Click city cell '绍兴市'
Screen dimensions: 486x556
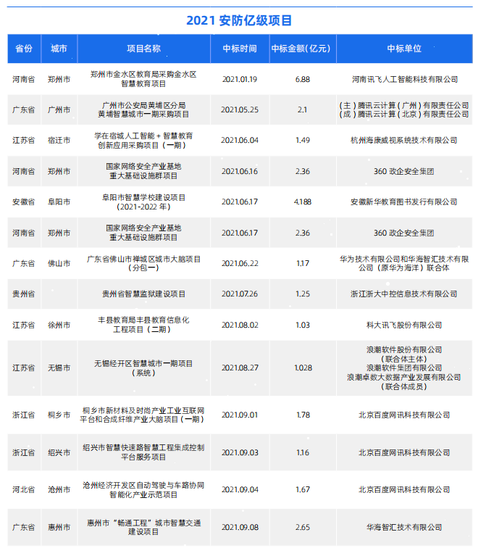coord(59,453)
